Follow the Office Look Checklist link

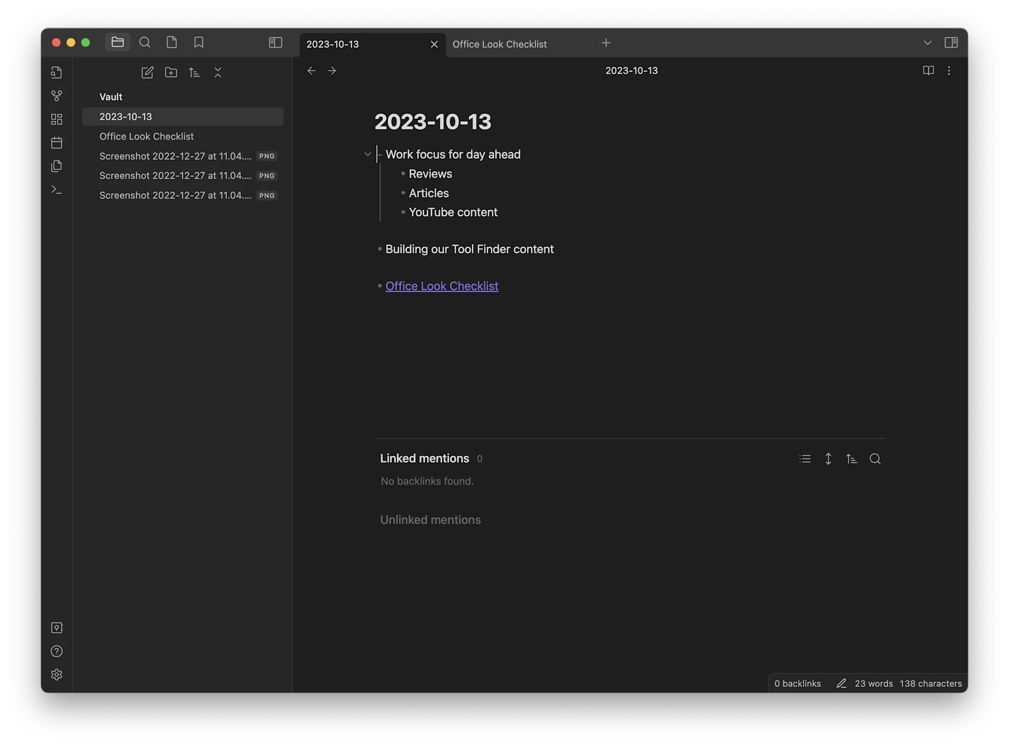(x=441, y=286)
